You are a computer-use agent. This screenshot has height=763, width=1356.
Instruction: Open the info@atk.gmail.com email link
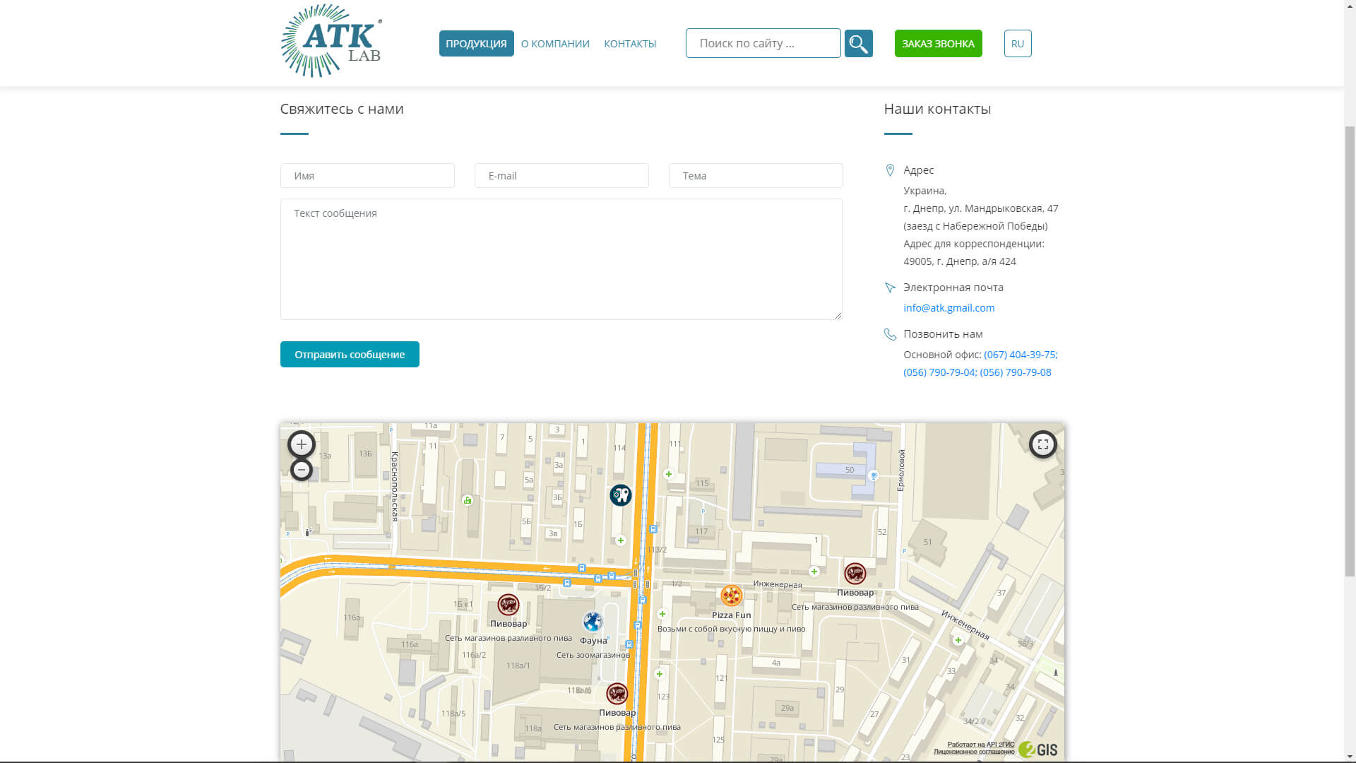click(948, 308)
